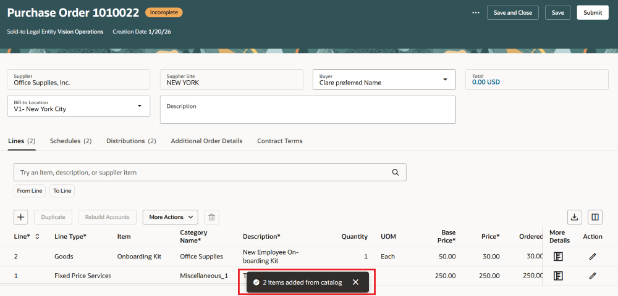Open Additional Order Details tab
The height and width of the screenshot is (296, 618).
pos(206,141)
